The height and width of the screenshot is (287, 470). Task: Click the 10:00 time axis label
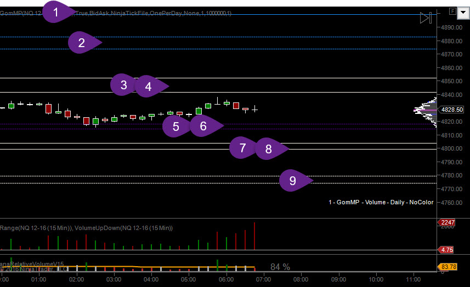(376, 279)
